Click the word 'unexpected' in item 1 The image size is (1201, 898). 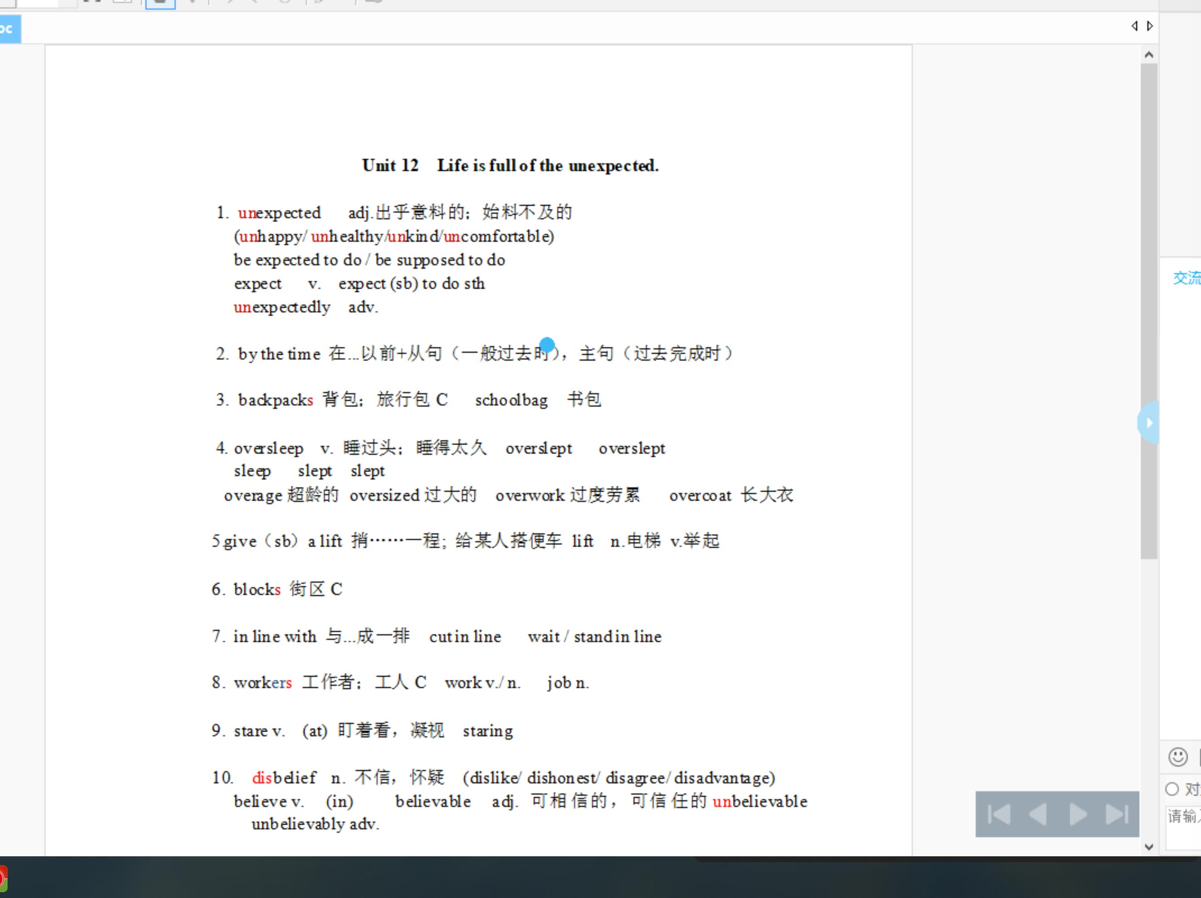click(x=280, y=213)
